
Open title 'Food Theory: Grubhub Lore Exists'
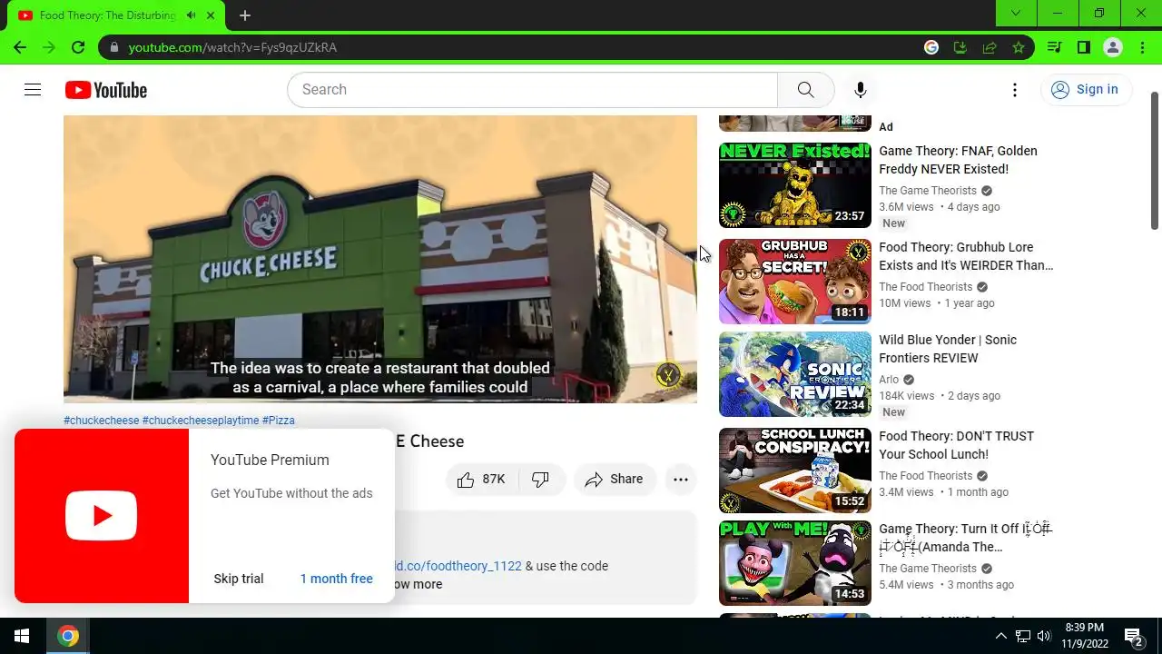[966, 256]
